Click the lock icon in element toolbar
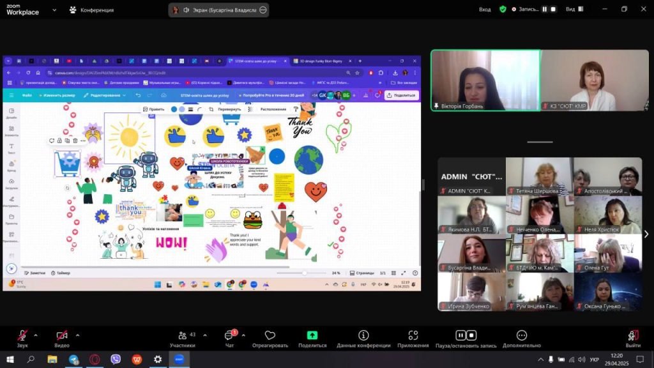This screenshot has width=654, height=368. pos(59,141)
